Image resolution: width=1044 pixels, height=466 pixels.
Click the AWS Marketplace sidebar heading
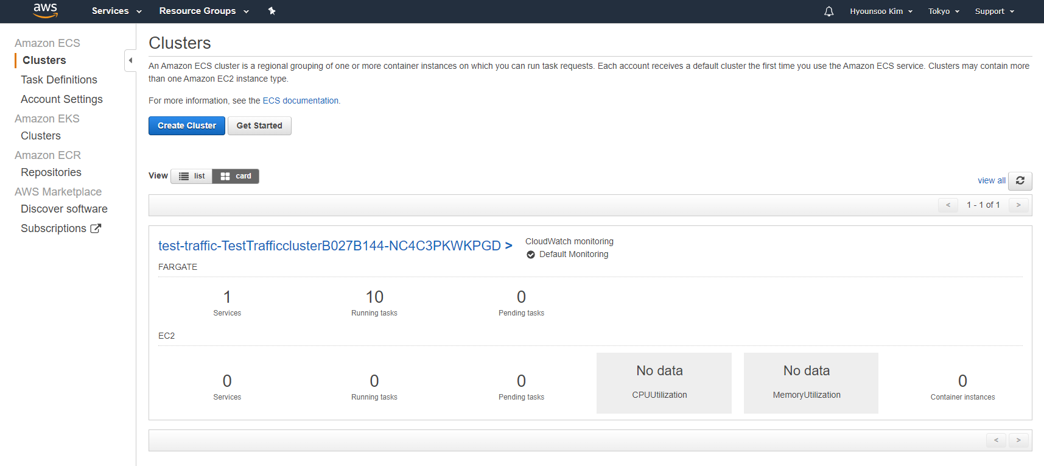58,192
